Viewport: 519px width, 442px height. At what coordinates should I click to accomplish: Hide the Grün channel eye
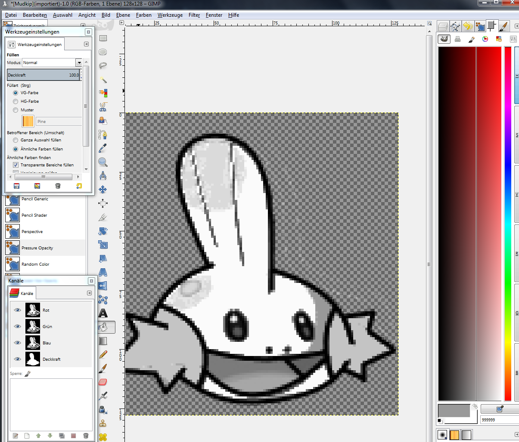click(x=18, y=326)
